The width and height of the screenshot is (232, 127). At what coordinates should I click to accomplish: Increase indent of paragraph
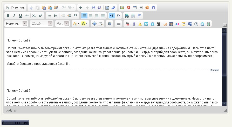point(69,16)
